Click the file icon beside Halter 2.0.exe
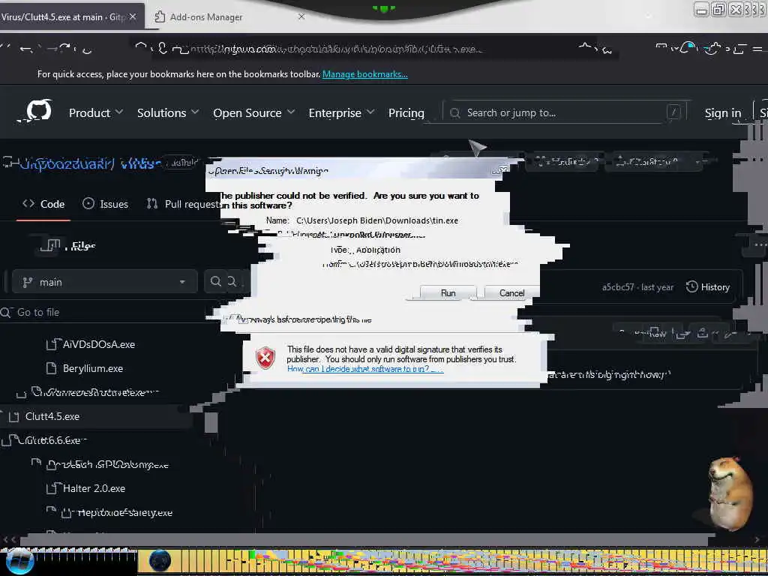 pos(52,488)
